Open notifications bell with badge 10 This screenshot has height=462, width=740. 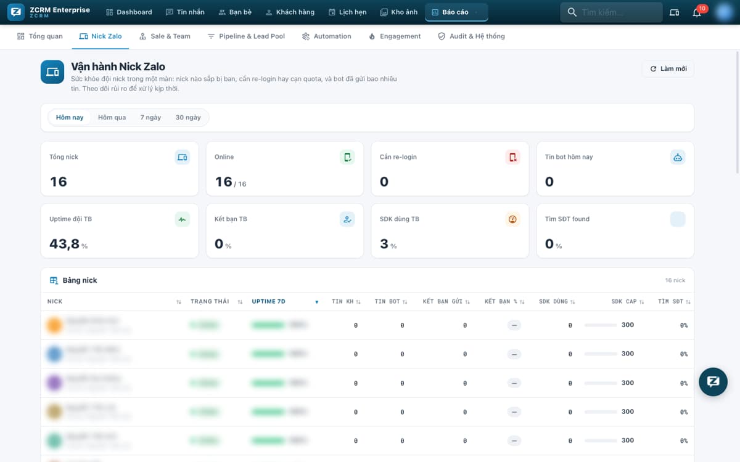(x=697, y=12)
